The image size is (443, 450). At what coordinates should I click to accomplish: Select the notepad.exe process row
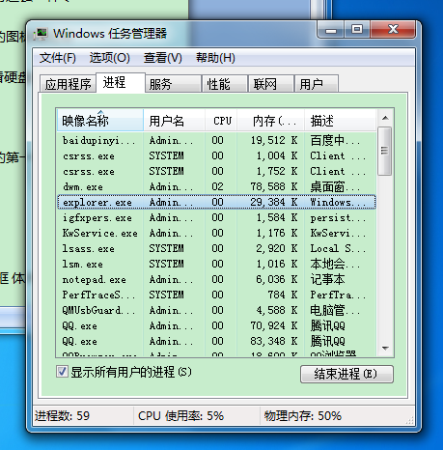[216, 279]
